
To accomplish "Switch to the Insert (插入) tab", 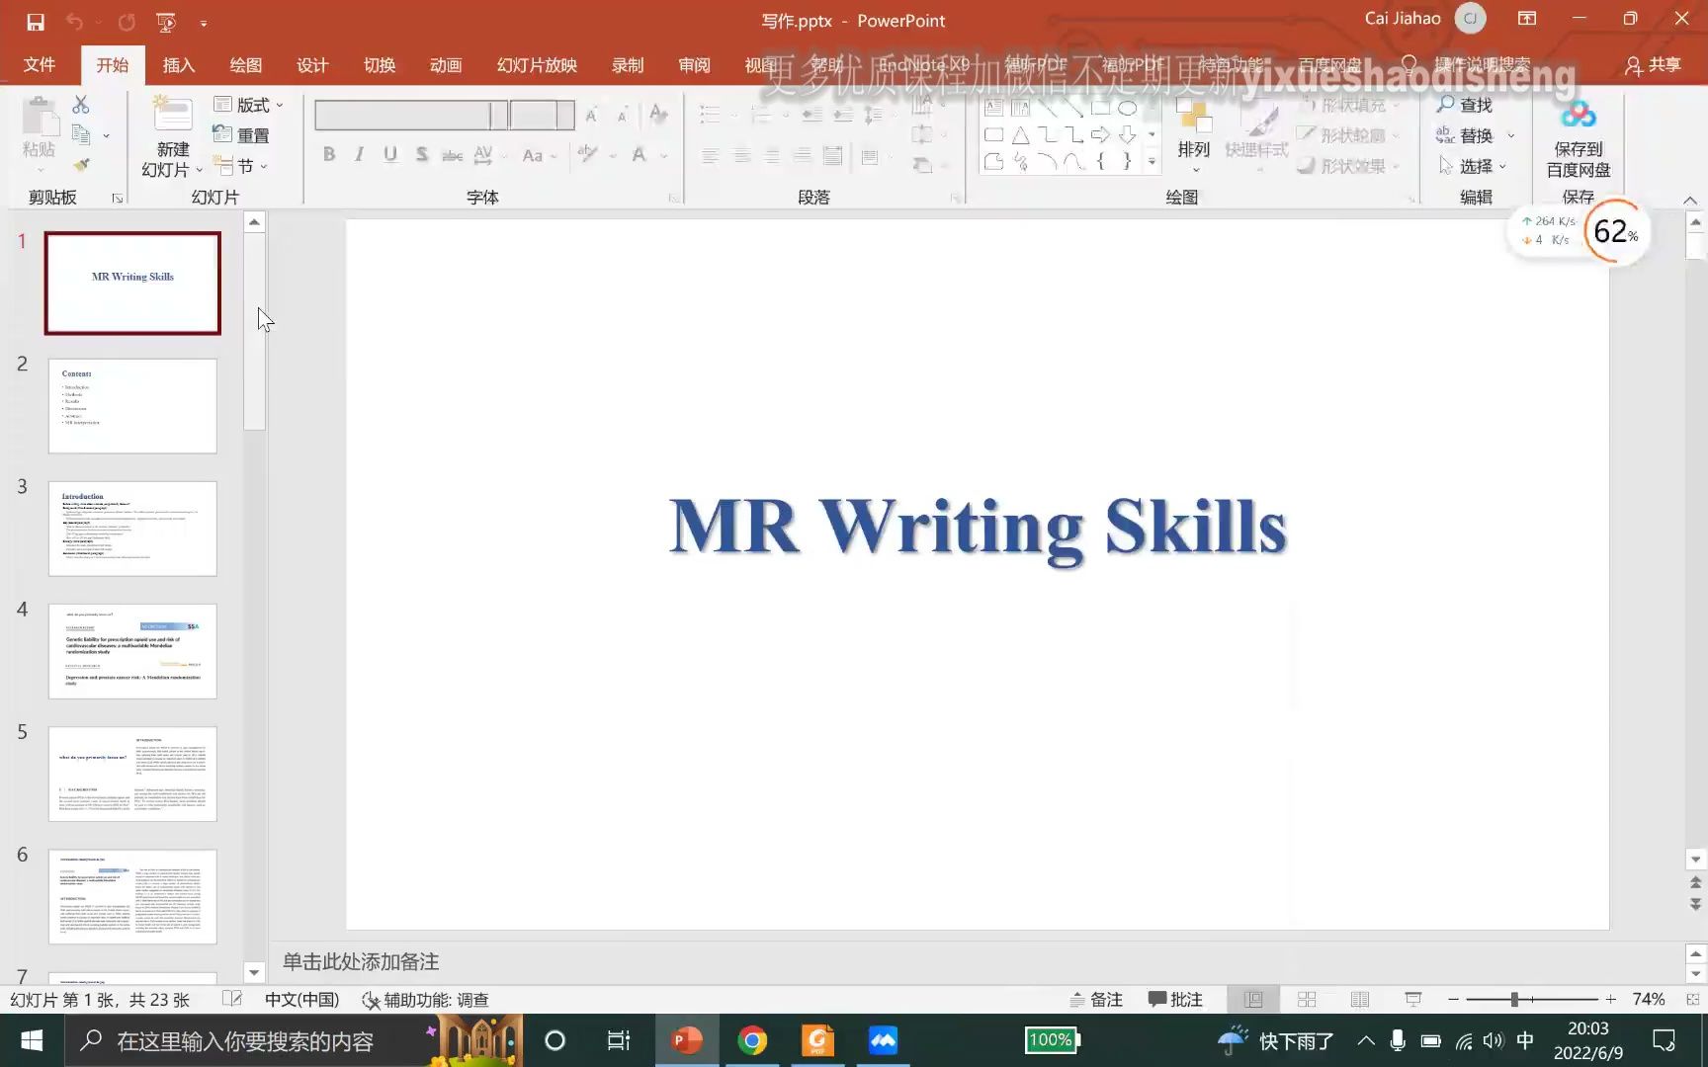I will tap(179, 65).
